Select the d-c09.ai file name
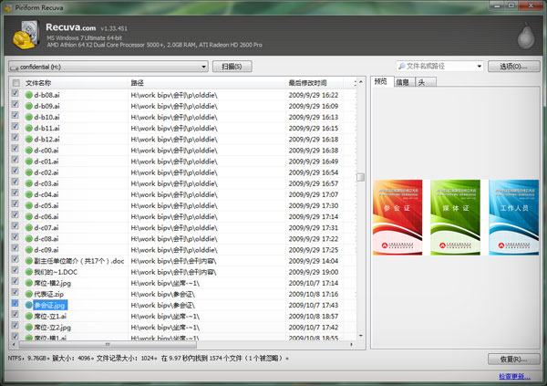The image size is (547, 386). pyautogui.click(x=46, y=250)
